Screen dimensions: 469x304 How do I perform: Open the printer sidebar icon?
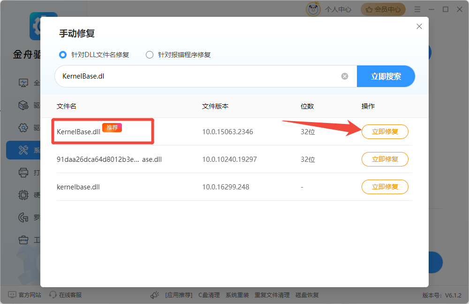(x=23, y=173)
